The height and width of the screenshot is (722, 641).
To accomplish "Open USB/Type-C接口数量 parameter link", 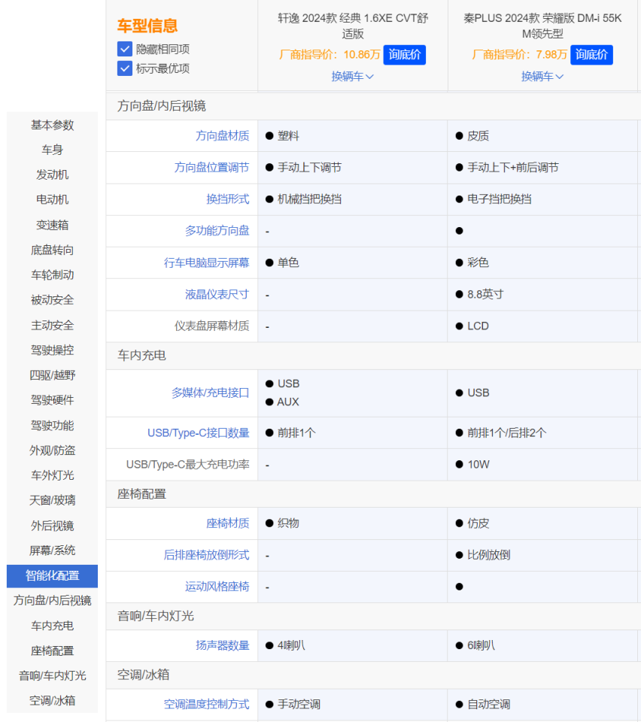I will point(199,433).
